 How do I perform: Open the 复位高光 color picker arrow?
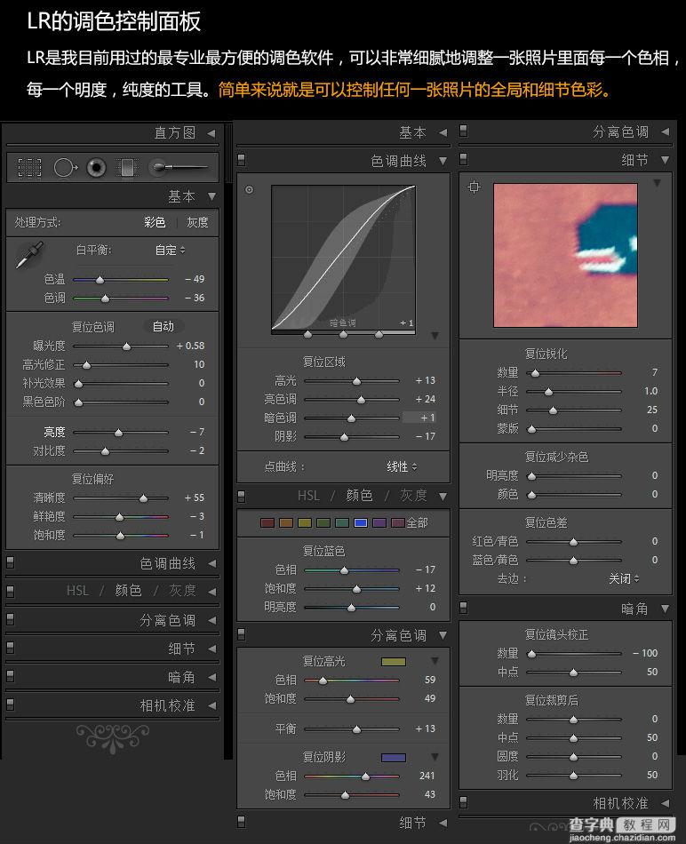(435, 661)
